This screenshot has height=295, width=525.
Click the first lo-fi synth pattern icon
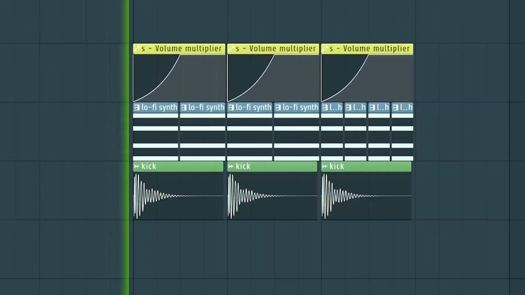click(137, 107)
